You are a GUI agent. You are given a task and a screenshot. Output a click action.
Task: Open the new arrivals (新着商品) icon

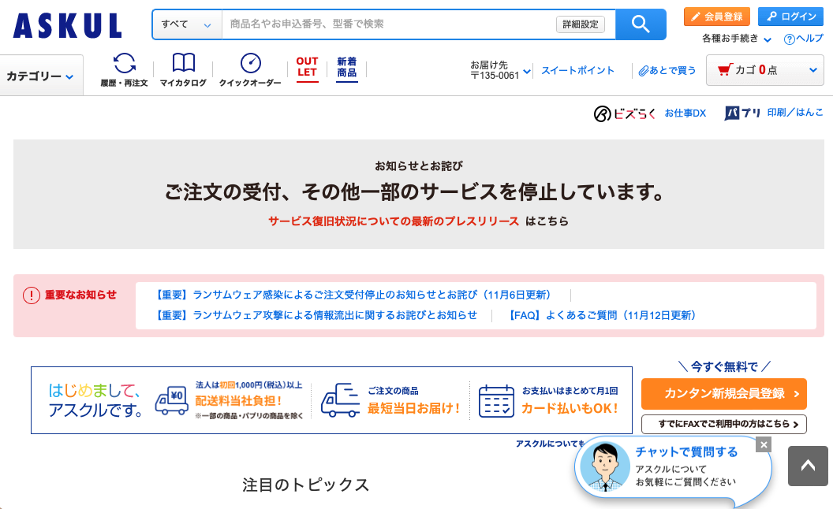pos(346,68)
